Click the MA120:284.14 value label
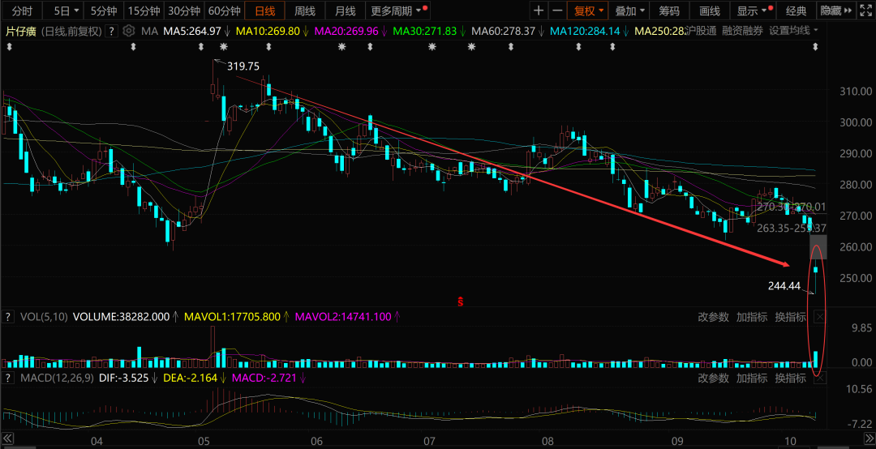The height and width of the screenshot is (449, 876). [x=584, y=32]
